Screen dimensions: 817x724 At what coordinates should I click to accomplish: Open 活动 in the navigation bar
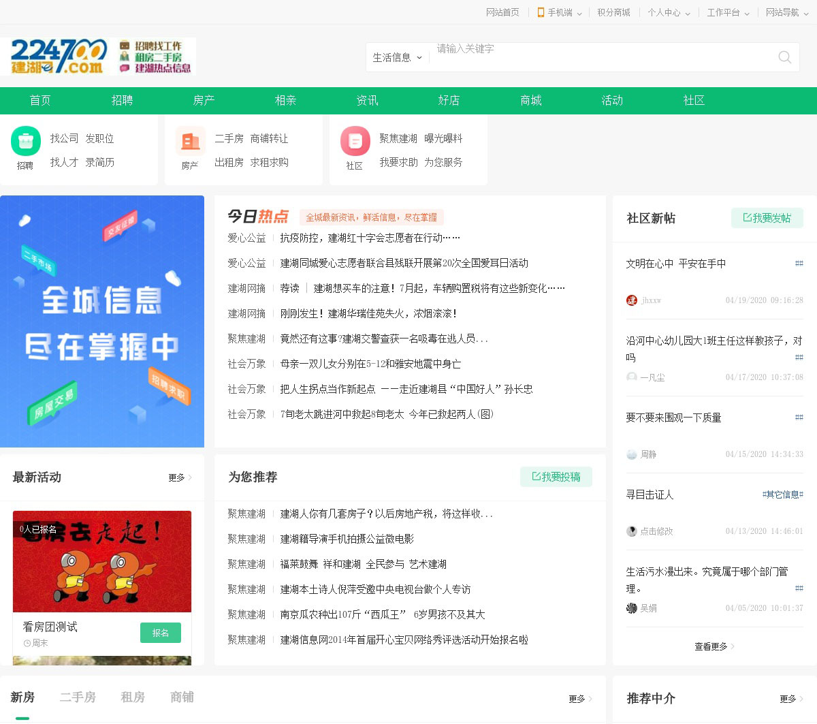(612, 100)
